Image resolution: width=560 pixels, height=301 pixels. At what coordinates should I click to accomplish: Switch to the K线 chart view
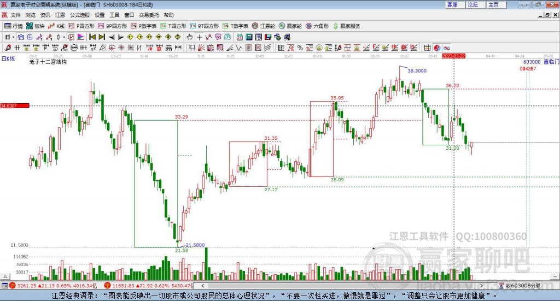tap(56, 26)
